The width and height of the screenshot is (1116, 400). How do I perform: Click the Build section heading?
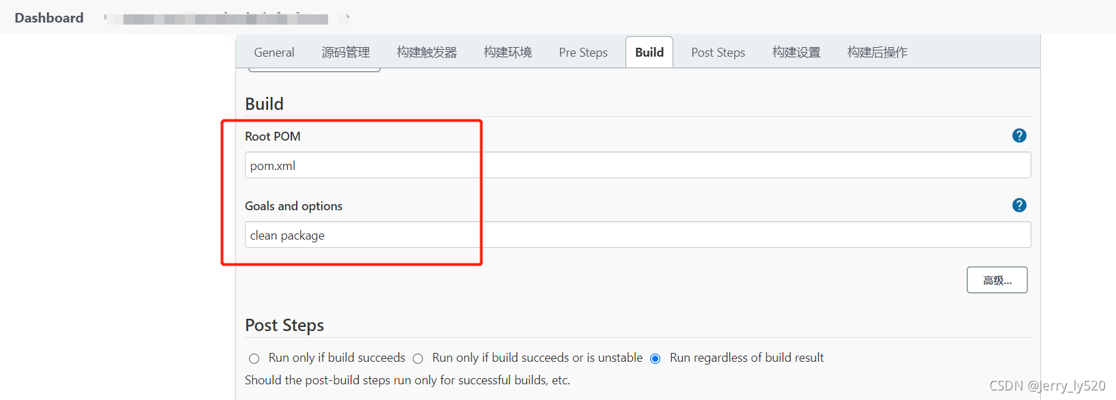pyautogui.click(x=265, y=104)
